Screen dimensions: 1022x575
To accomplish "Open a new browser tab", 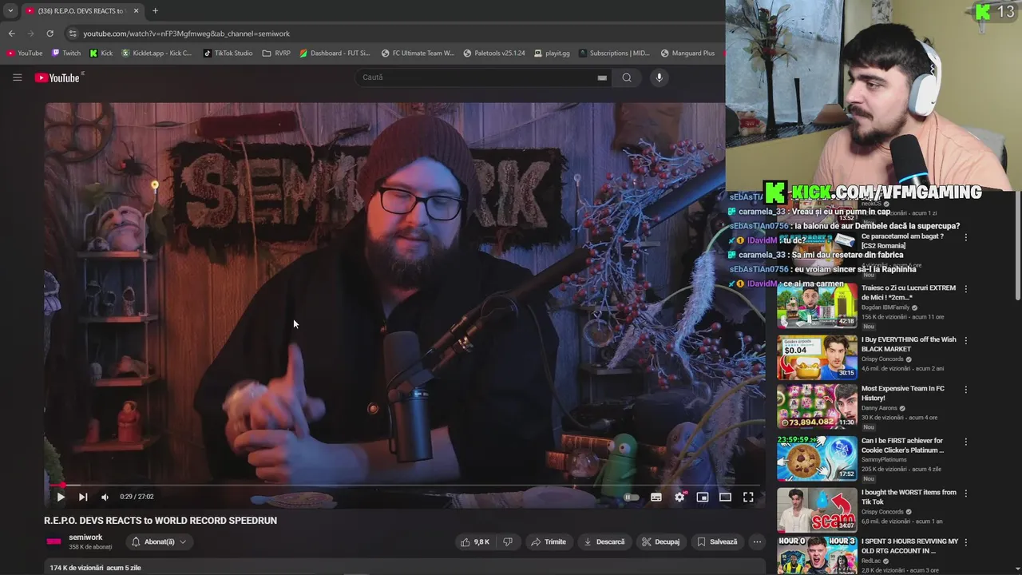I will tap(155, 10).
